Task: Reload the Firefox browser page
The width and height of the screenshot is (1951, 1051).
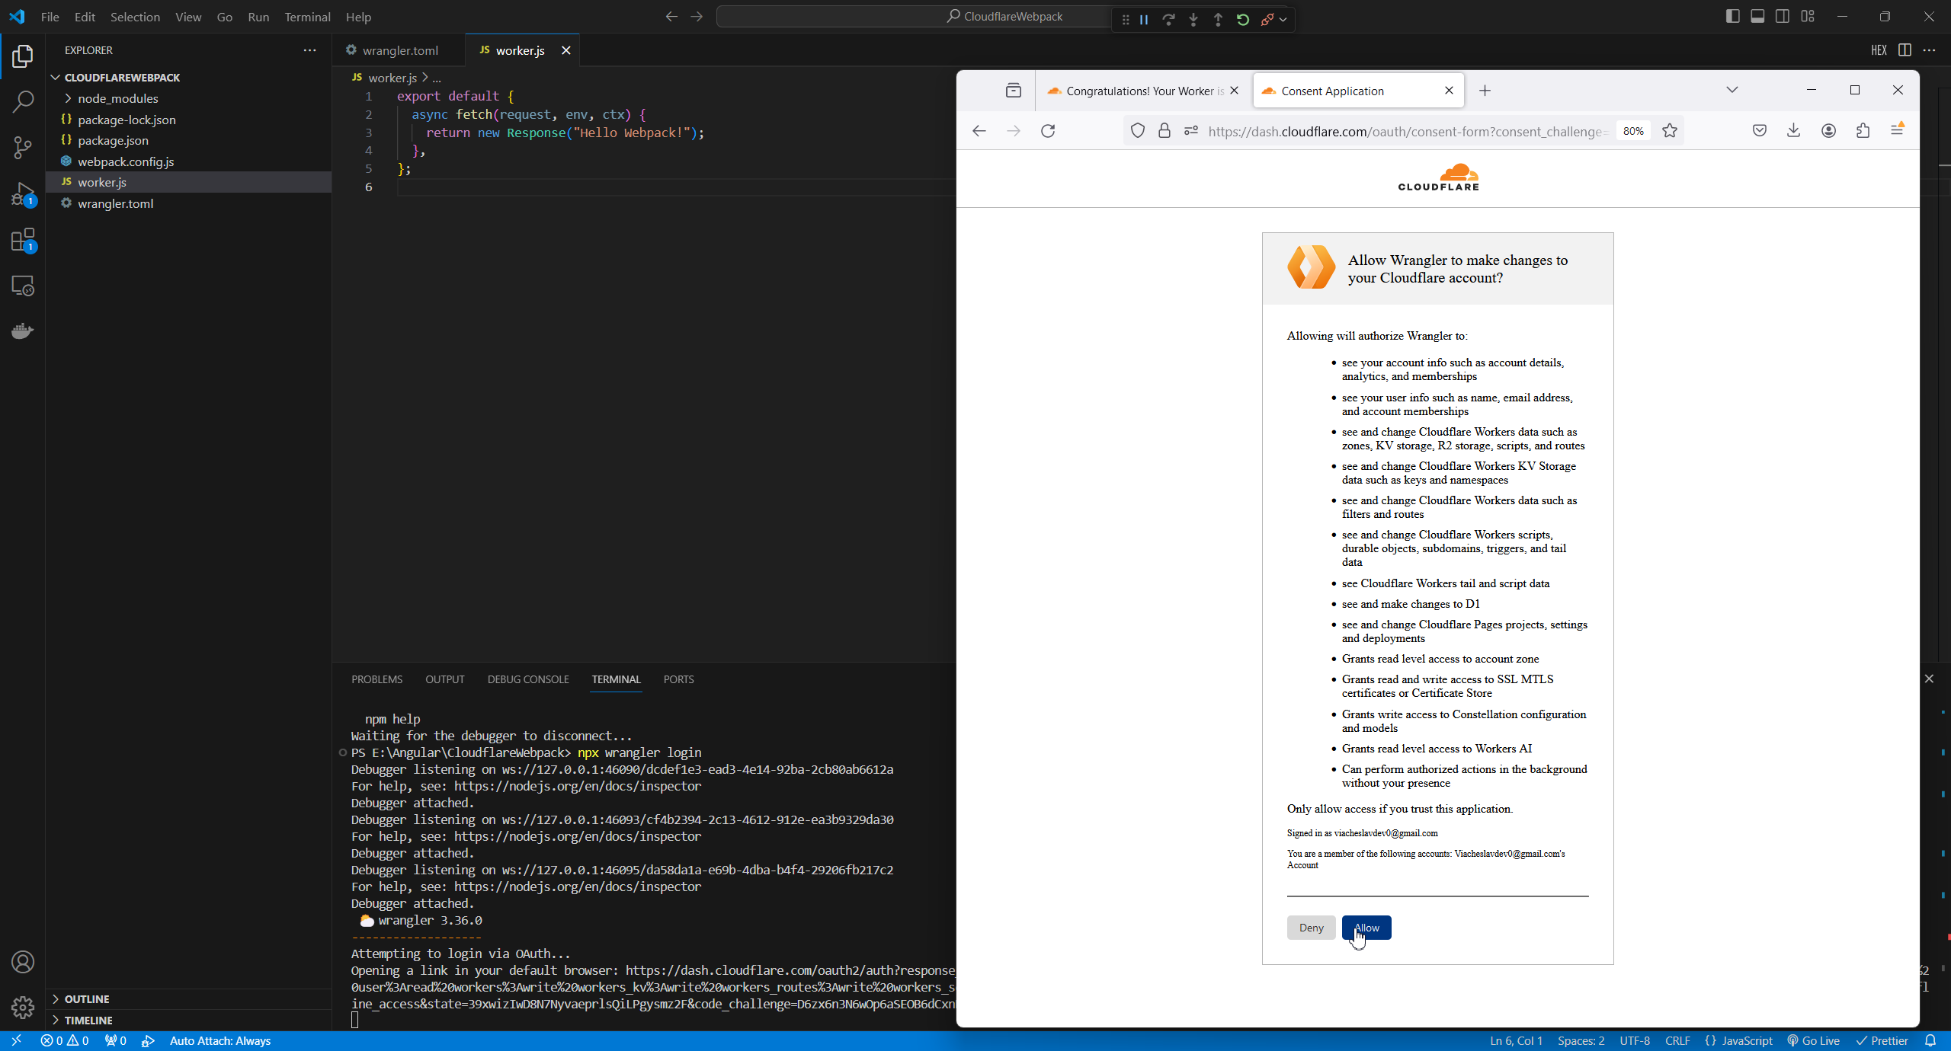Action: coord(1048,131)
